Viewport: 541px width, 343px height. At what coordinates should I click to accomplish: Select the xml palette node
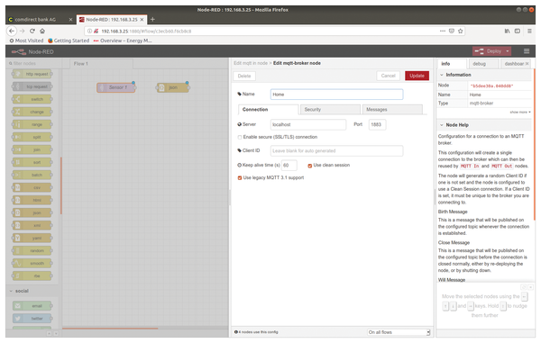(32, 225)
